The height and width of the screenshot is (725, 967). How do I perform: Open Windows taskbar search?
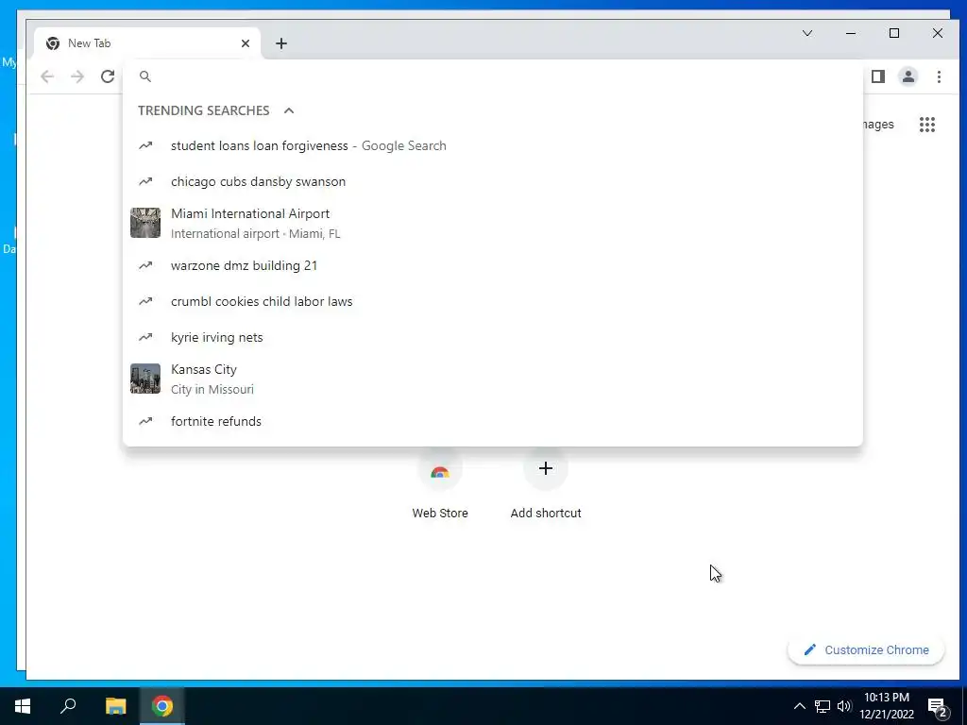coord(68,706)
